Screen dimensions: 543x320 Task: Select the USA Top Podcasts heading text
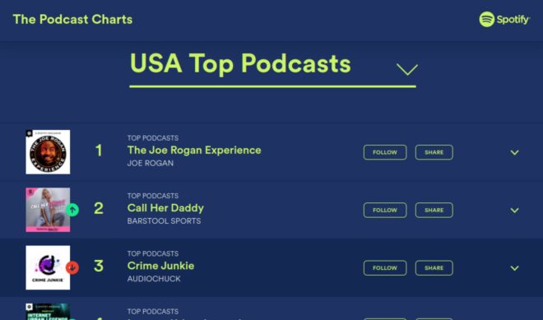tap(240, 64)
